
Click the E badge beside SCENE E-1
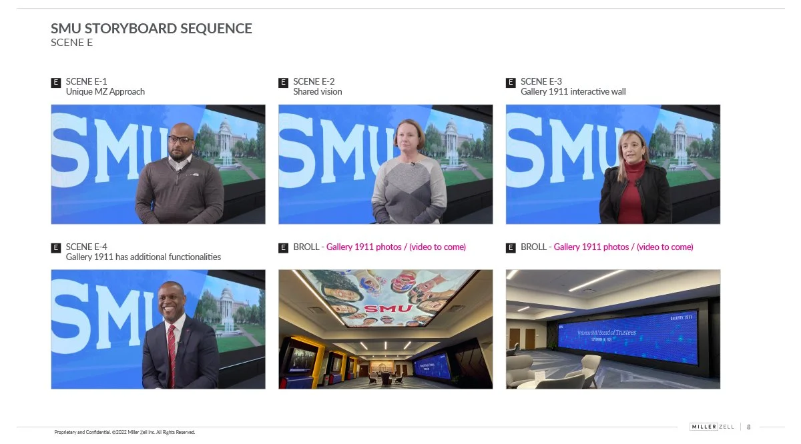(56, 83)
